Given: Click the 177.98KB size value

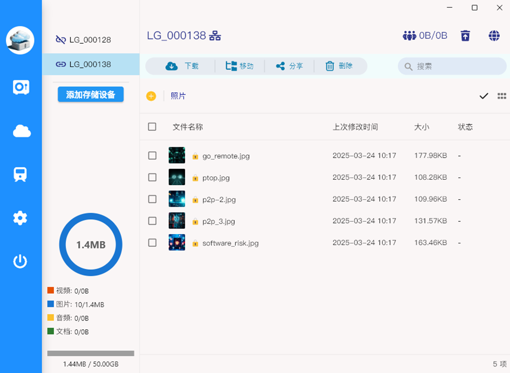Looking at the screenshot, I should click(x=430, y=156).
